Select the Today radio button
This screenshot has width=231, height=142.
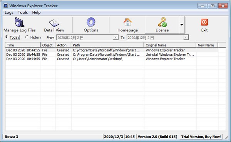pos(6,37)
